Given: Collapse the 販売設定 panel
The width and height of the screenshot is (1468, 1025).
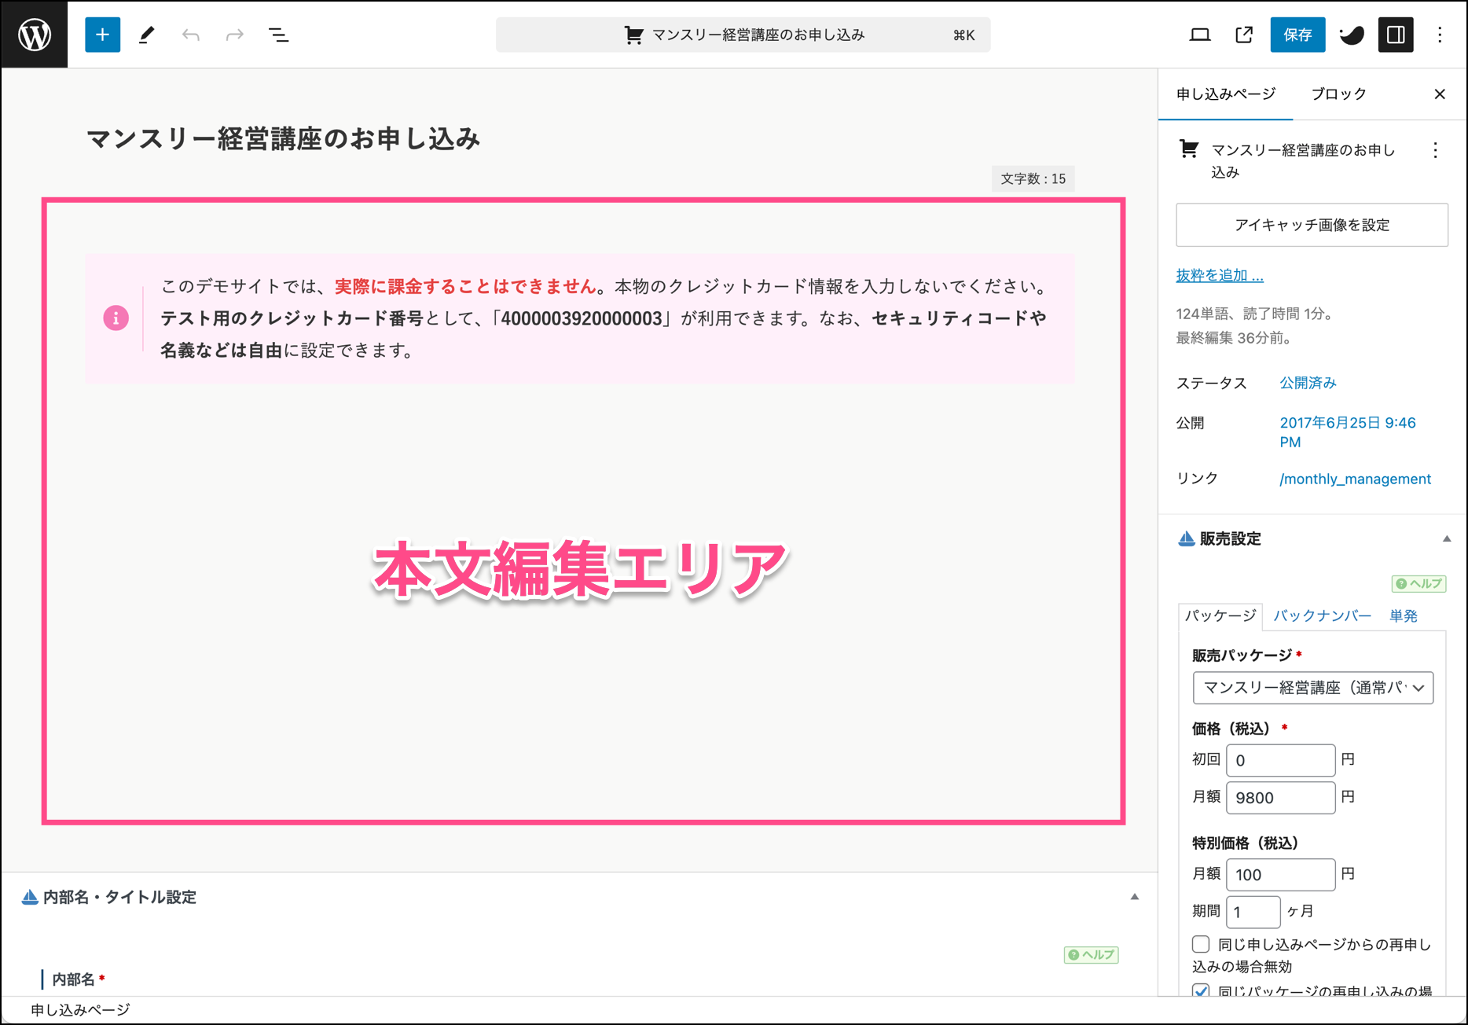Looking at the screenshot, I should tap(1446, 539).
